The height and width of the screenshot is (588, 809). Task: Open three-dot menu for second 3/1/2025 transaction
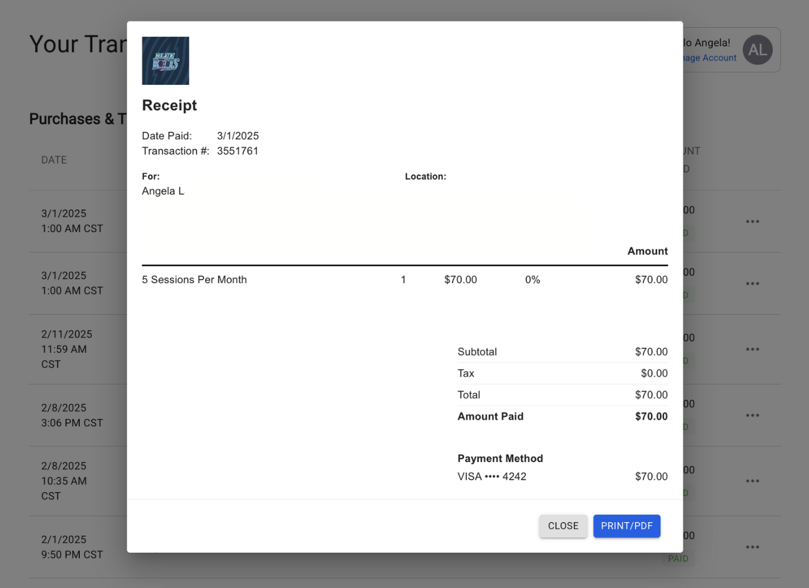(752, 284)
